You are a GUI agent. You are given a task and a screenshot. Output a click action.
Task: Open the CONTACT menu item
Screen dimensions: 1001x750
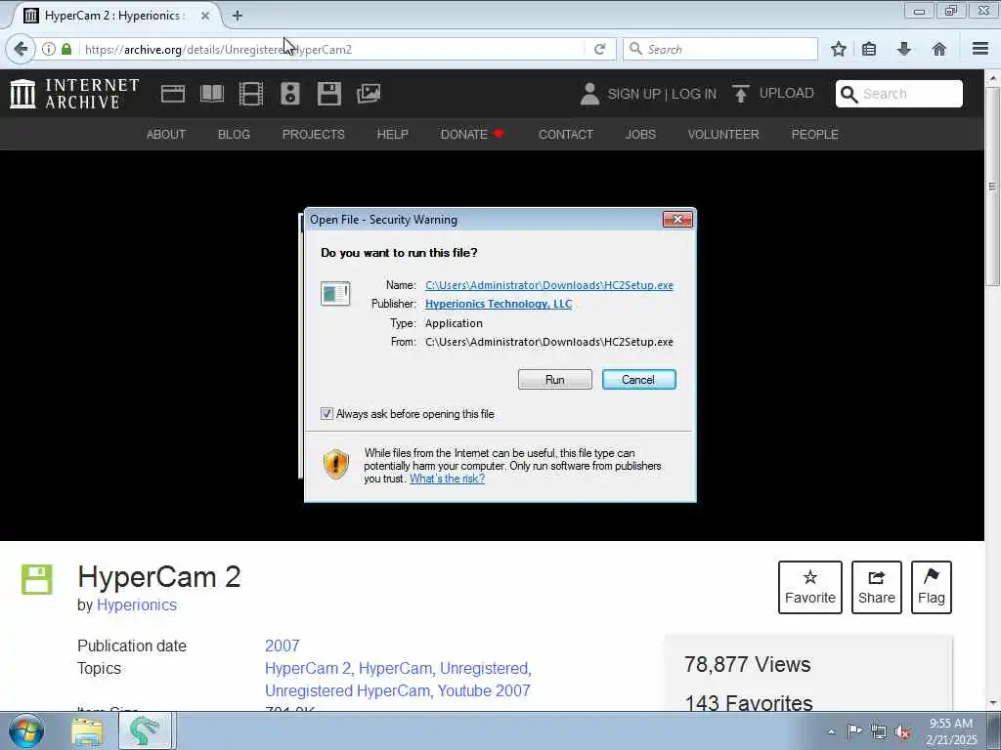pyautogui.click(x=566, y=134)
